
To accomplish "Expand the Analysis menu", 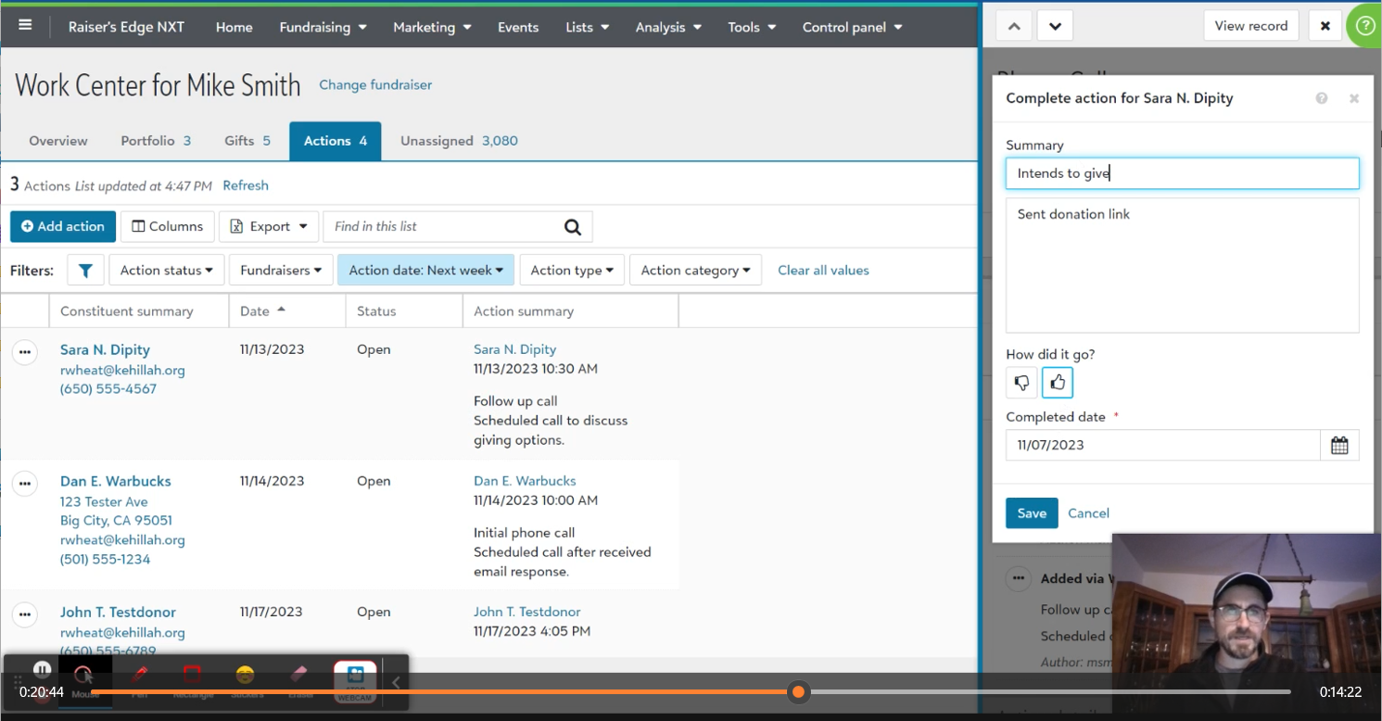I will (668, 27).
